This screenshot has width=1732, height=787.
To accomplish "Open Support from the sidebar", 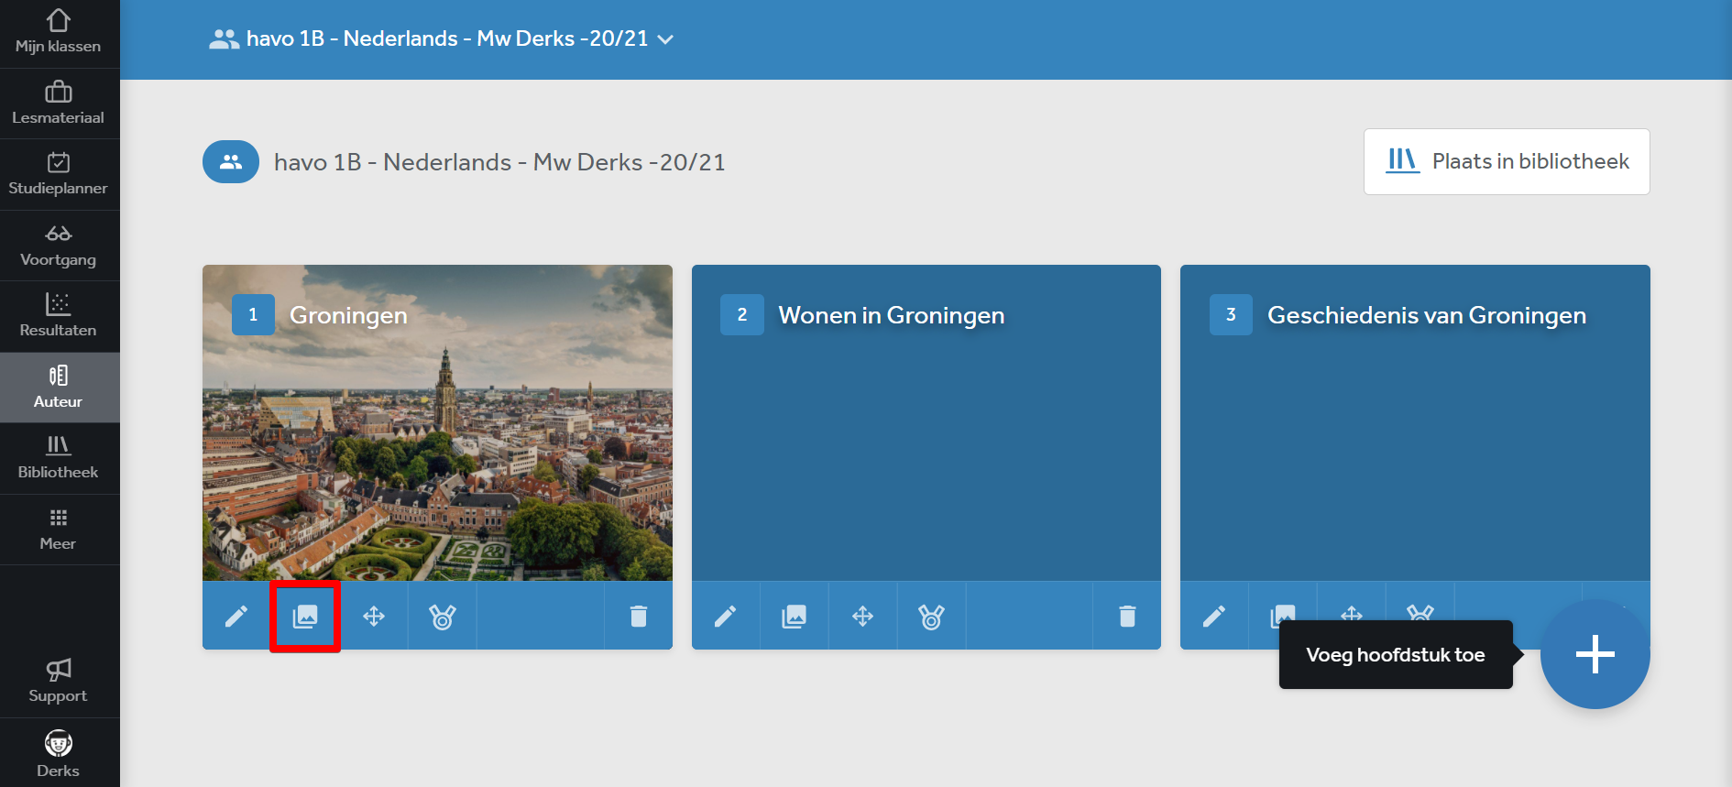I will 59,682.
